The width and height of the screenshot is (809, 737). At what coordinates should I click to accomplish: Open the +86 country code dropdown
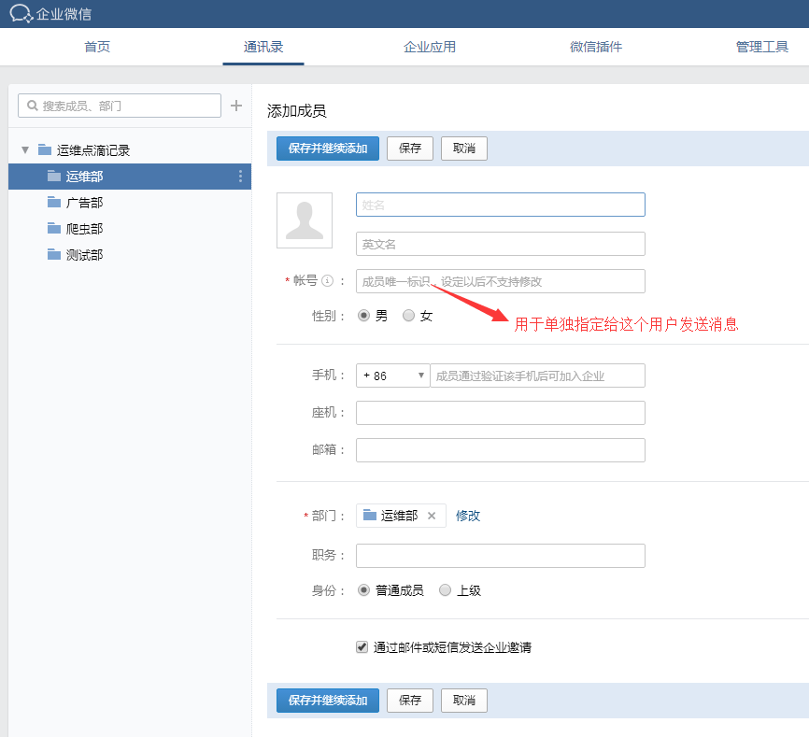[391, 376]
